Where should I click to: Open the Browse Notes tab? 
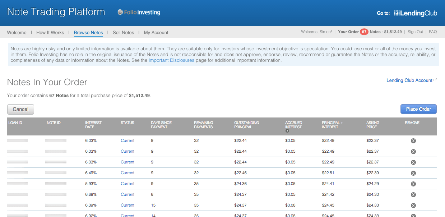(88, 33)
